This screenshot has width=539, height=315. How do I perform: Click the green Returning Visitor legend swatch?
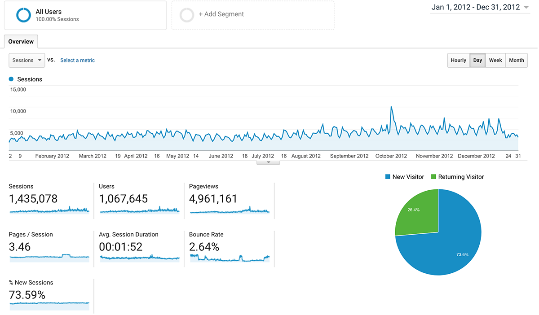pyautogui.click(x=434, y=177)
